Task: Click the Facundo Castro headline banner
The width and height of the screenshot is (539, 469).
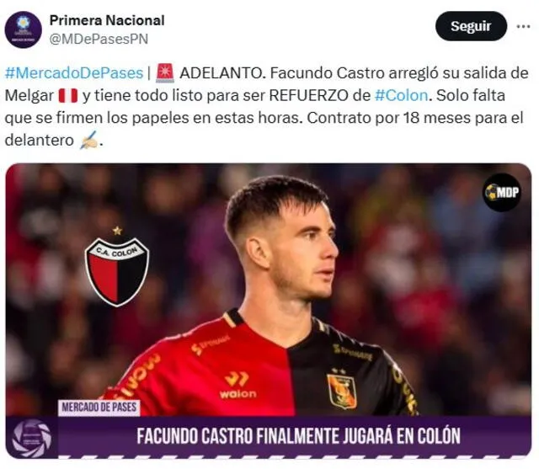Action: [x=298, y=436]
